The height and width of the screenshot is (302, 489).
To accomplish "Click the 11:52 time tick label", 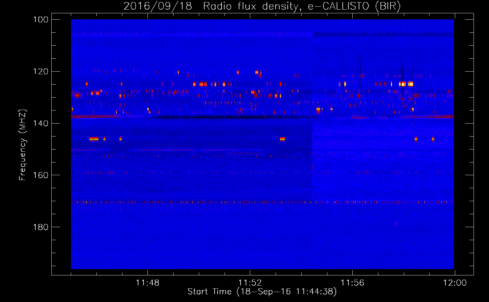I will point(250,283).
